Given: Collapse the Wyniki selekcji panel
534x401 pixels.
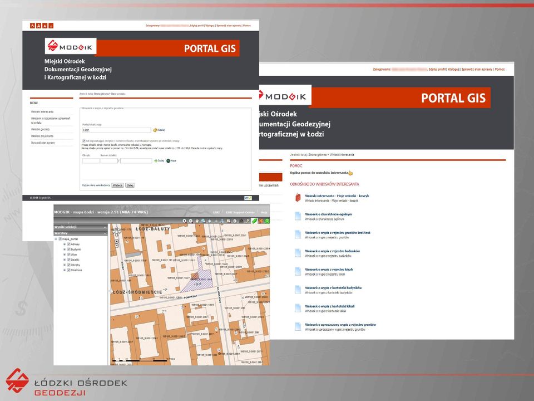Looking at the screenshot, I should (105, 227).
